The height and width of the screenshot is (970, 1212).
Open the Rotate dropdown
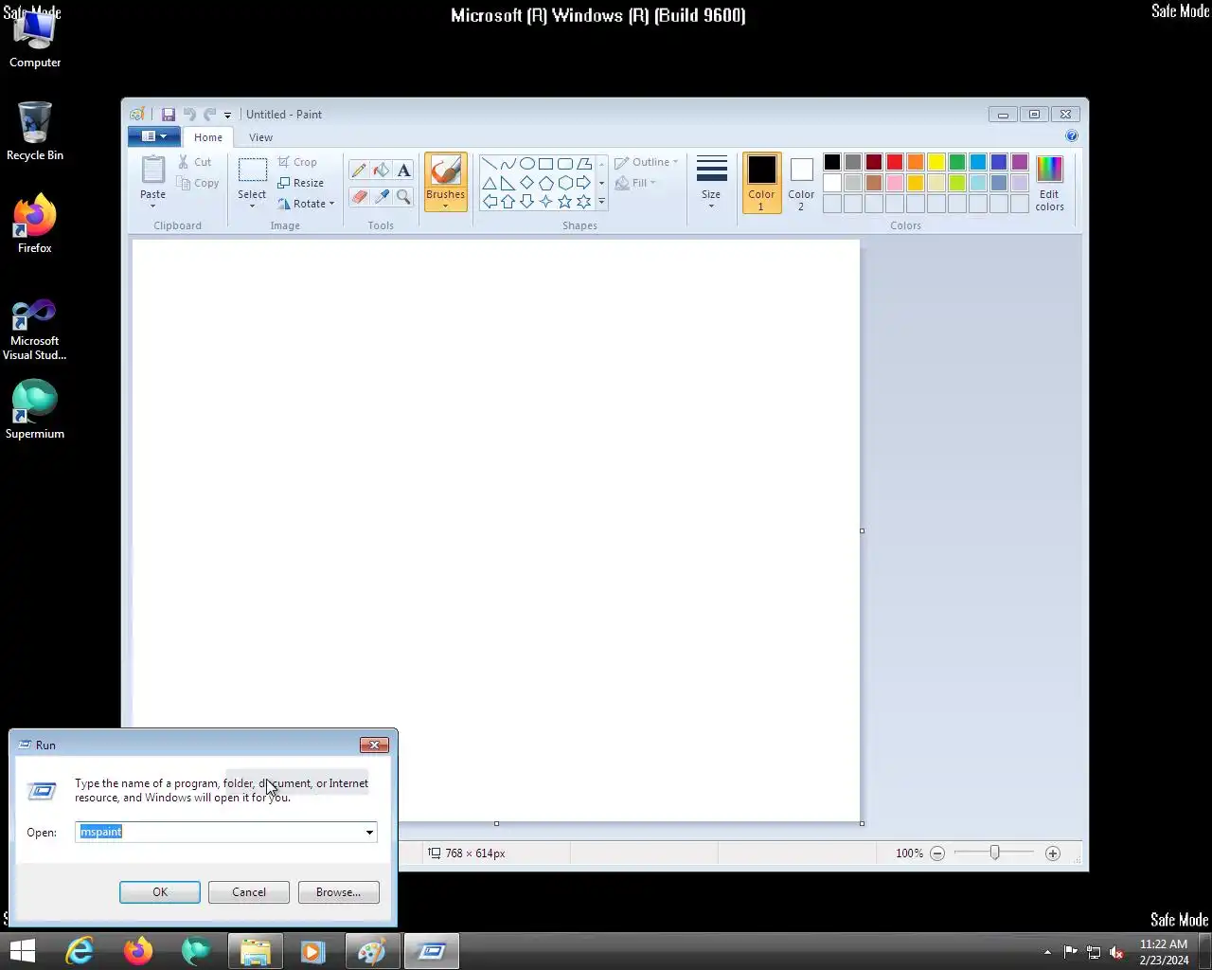[x=306, y=204]
